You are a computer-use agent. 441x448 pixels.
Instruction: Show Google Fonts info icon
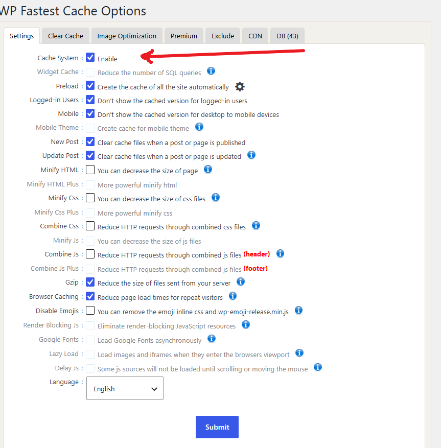(x=211, y=339)
